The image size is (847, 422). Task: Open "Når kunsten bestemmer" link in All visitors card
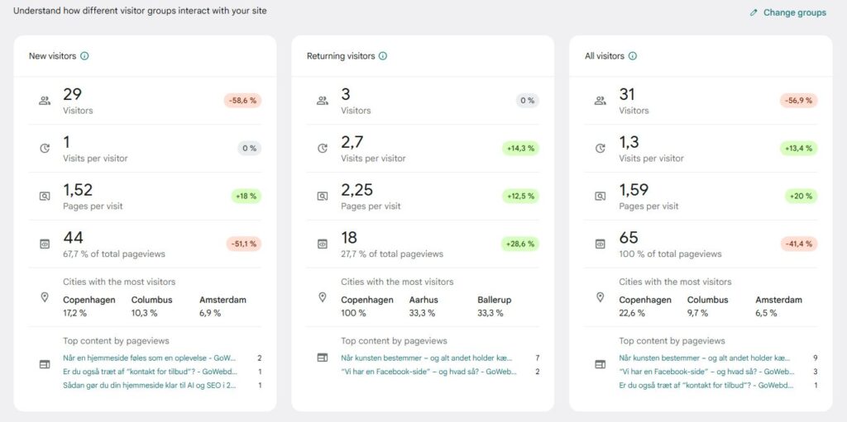pos(706,358)
